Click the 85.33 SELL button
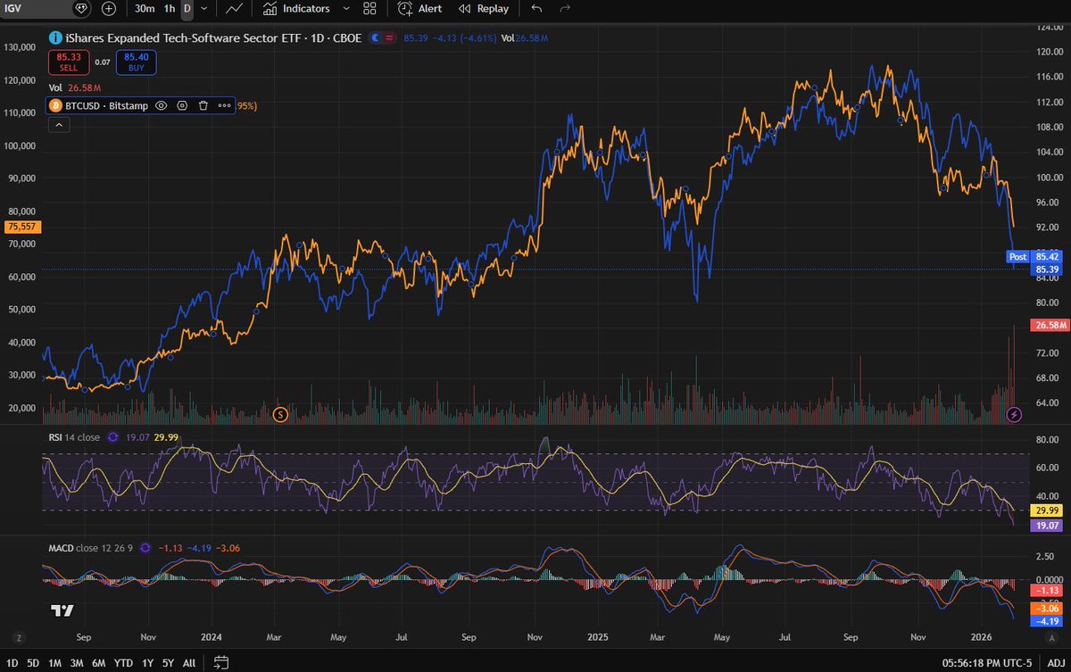Image resolution: width=1071 pixels, height=672 pixels. pos(69,62)
